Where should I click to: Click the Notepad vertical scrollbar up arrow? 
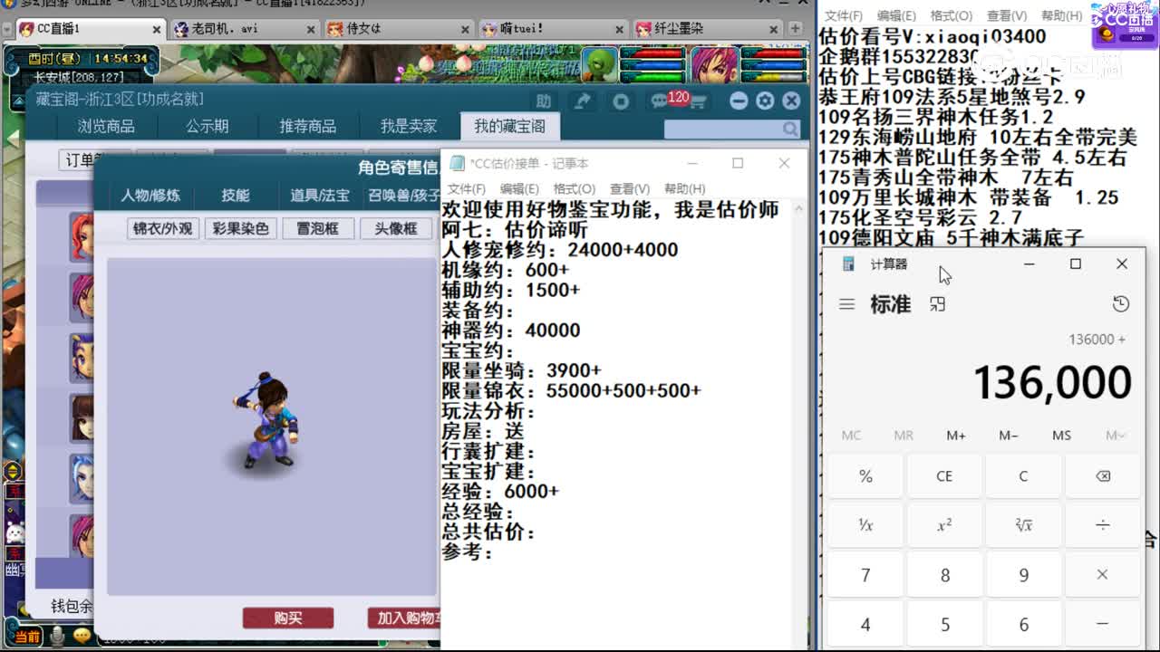pyautogui.click(x=798, y=209)
